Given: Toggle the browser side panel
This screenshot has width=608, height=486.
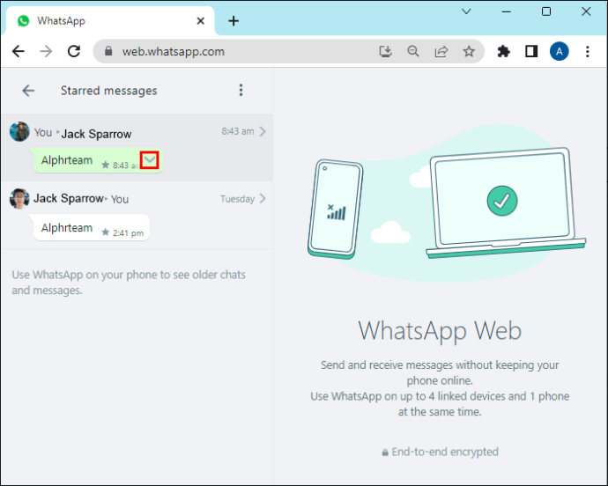Looking at the screenshot, I should 531,51.
